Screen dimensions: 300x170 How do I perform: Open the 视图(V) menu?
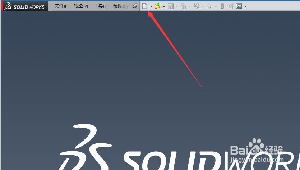click(x=81, y=6)
